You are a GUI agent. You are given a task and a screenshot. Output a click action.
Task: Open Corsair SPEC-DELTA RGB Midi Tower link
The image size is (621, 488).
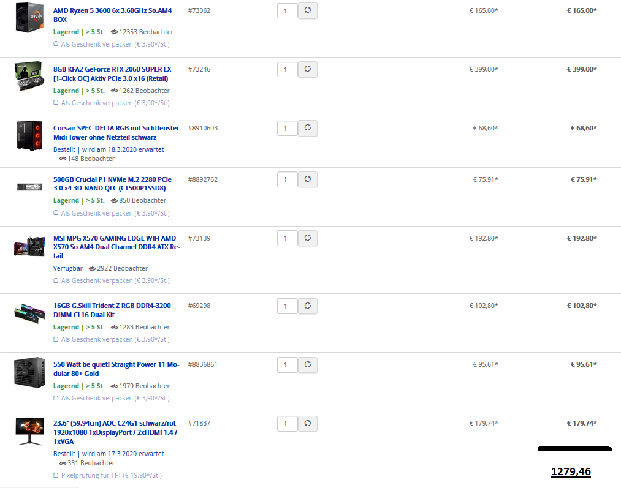(x=116, y=132)
